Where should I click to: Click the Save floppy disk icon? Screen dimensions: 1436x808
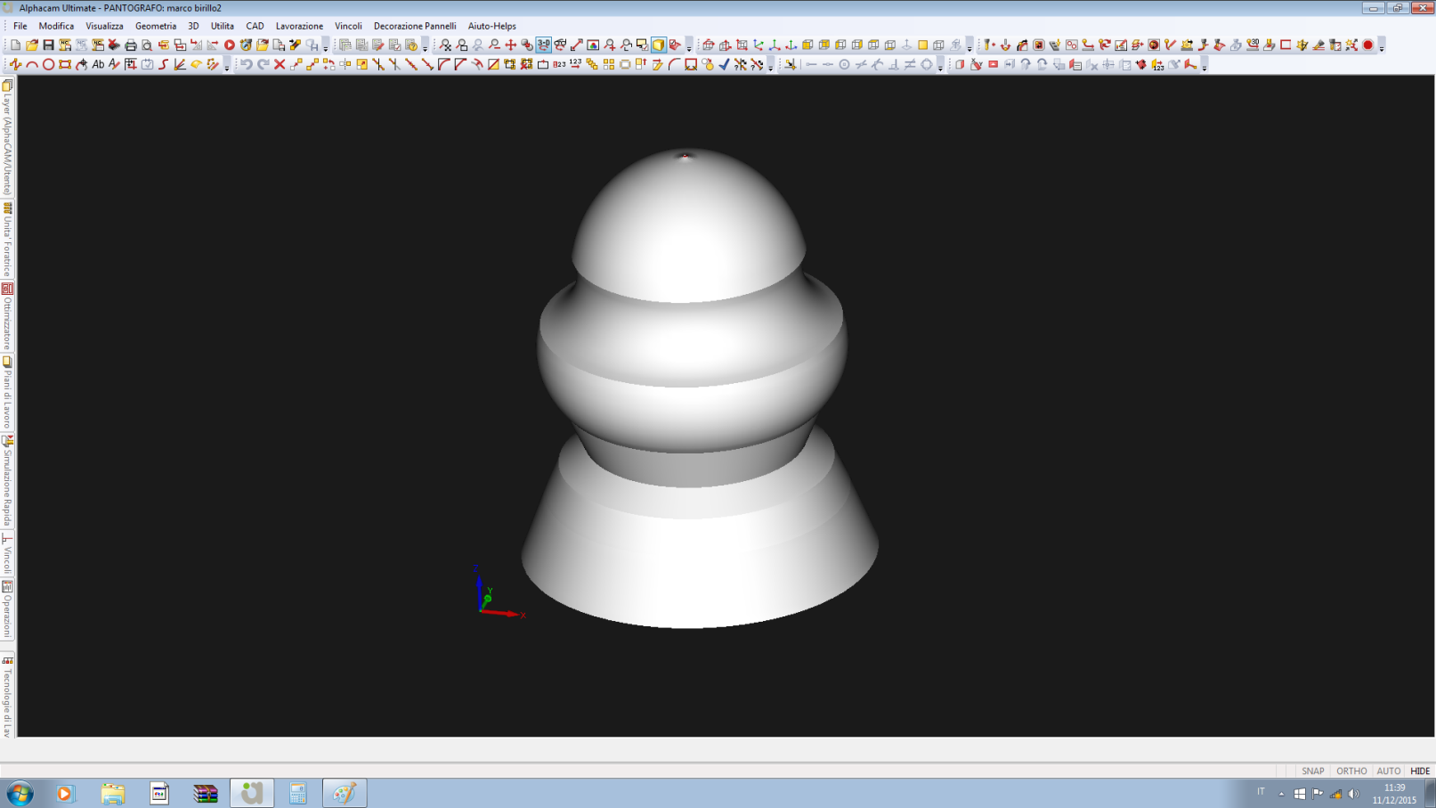pos(48,45)
